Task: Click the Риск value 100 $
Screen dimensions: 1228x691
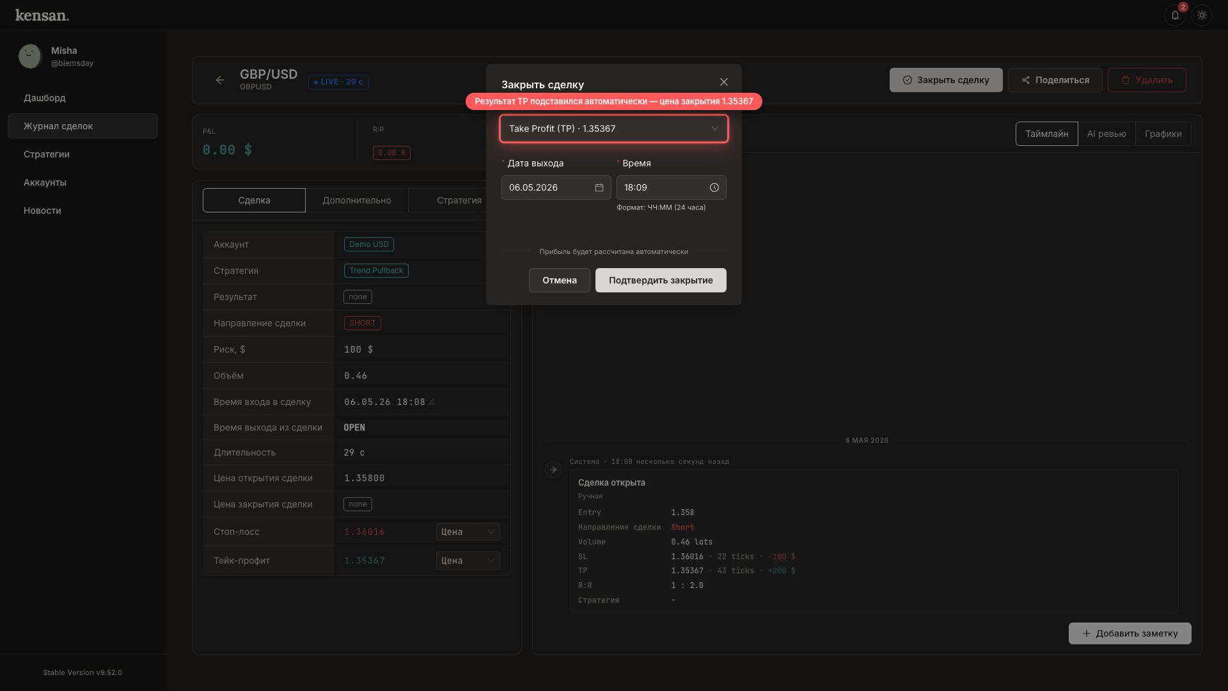Action: (x=359, y=349)
